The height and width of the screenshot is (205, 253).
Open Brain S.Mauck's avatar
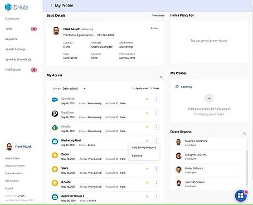178,169
